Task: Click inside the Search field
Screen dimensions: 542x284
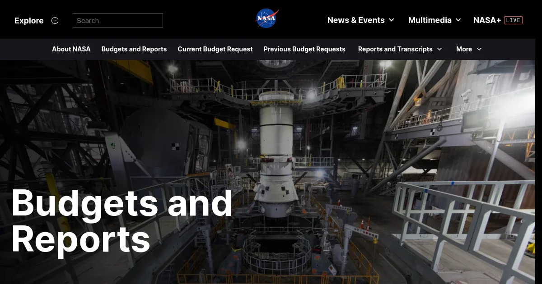Action: pyautogui.click(x=118, y=20)
